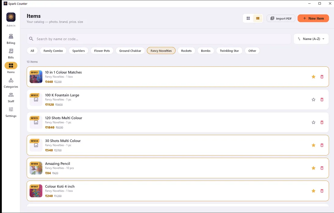This screenshot has width=334, height=213.
Task: Focus the search by name or code field
Action: coord(159,39)
